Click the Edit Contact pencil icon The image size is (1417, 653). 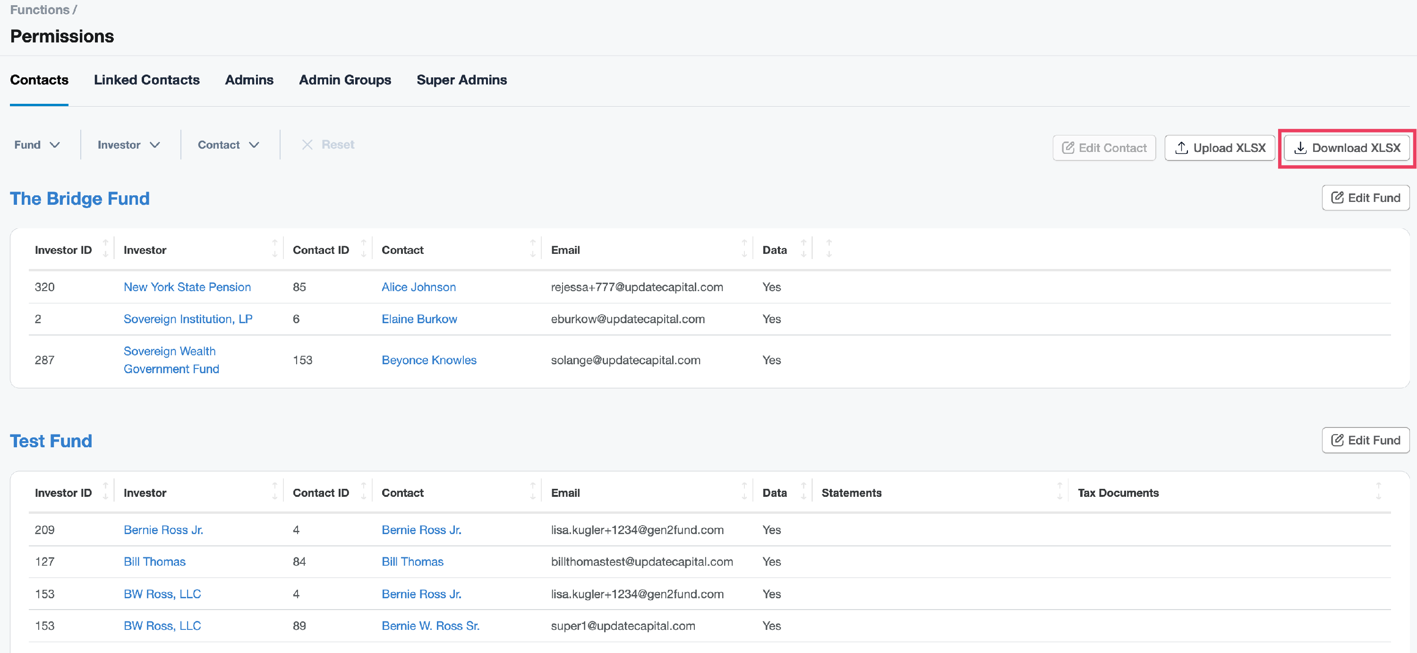[1067, 148]
